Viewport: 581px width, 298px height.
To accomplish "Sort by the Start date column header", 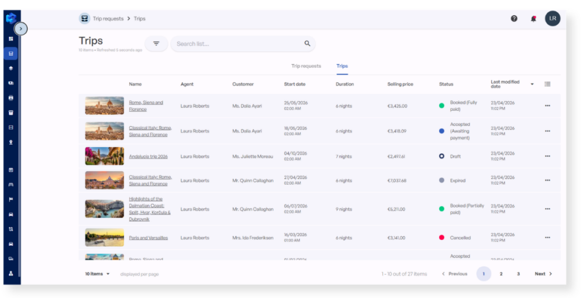I will 295,84.
